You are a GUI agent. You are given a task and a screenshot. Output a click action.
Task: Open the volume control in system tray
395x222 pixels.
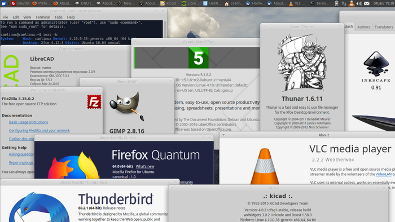(359, 3)
